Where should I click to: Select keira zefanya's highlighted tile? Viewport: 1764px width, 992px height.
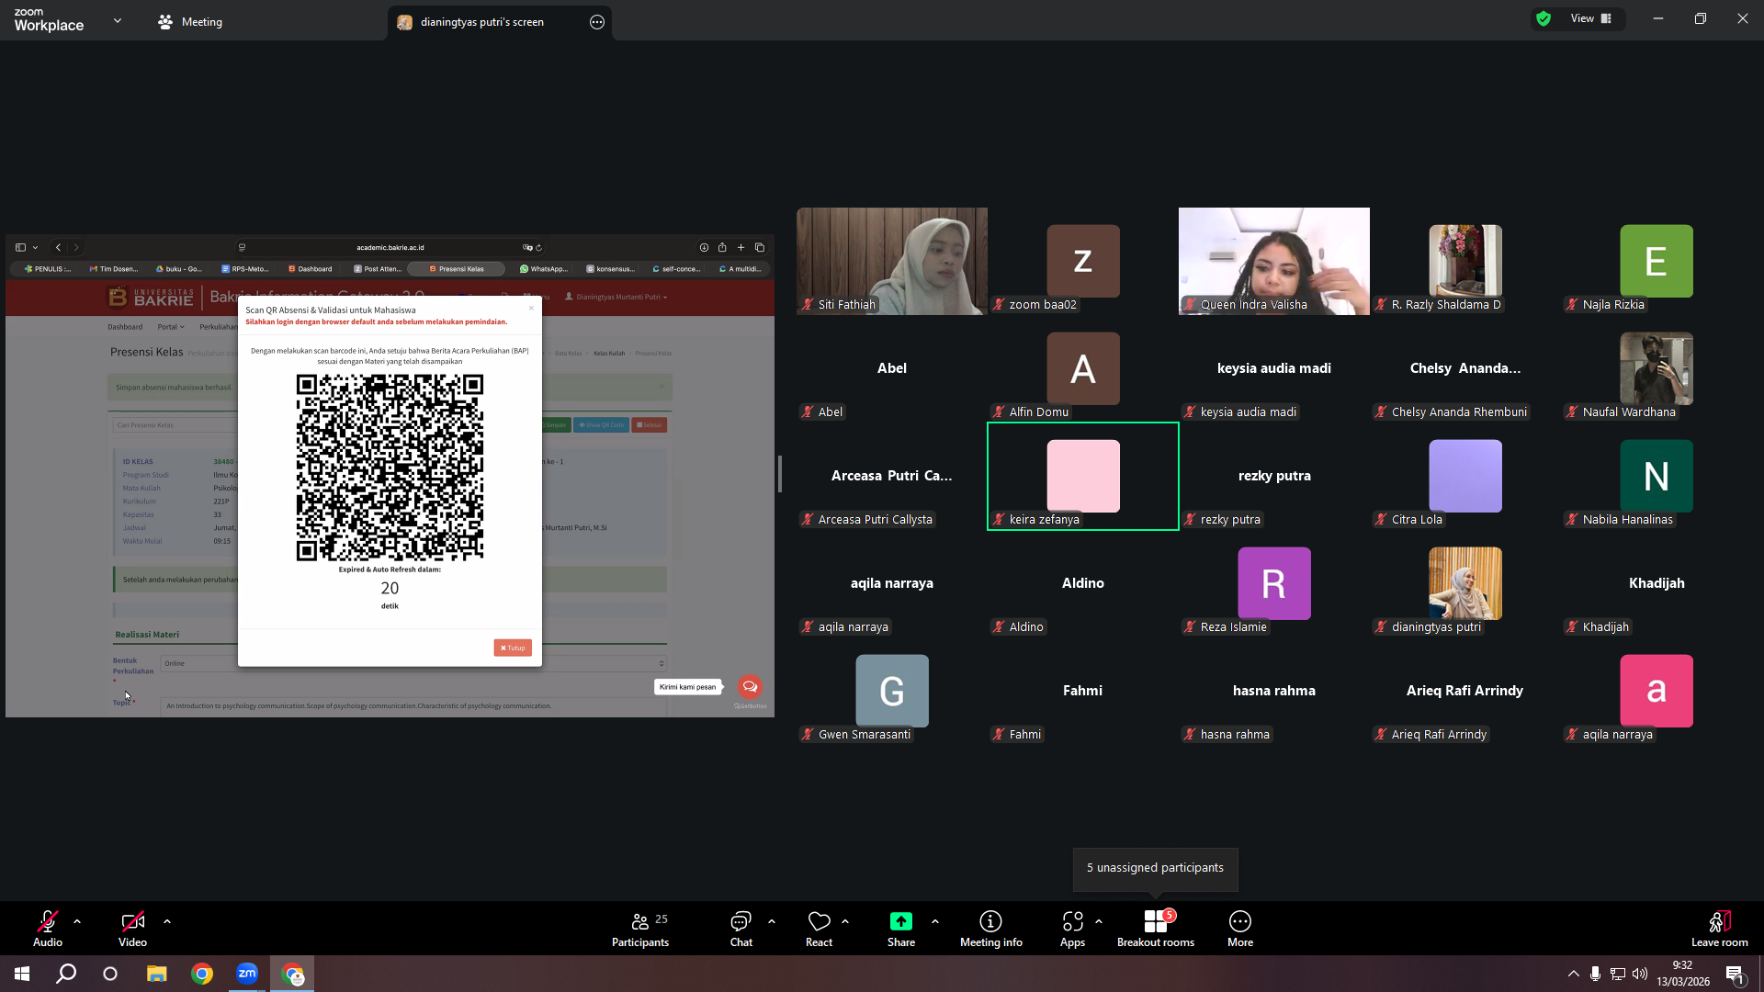[x=1083, y=476]
